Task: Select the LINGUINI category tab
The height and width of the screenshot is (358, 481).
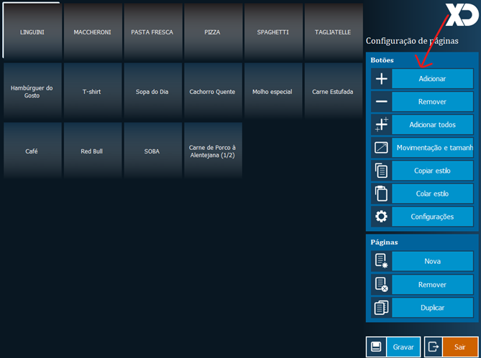Action: tap(32, 32)
